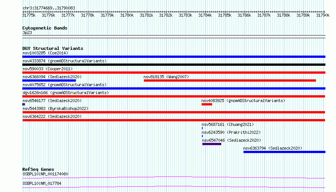
Task: Open nsv4083925 (gnomADStructuralVariants) label
Action: 243,101
